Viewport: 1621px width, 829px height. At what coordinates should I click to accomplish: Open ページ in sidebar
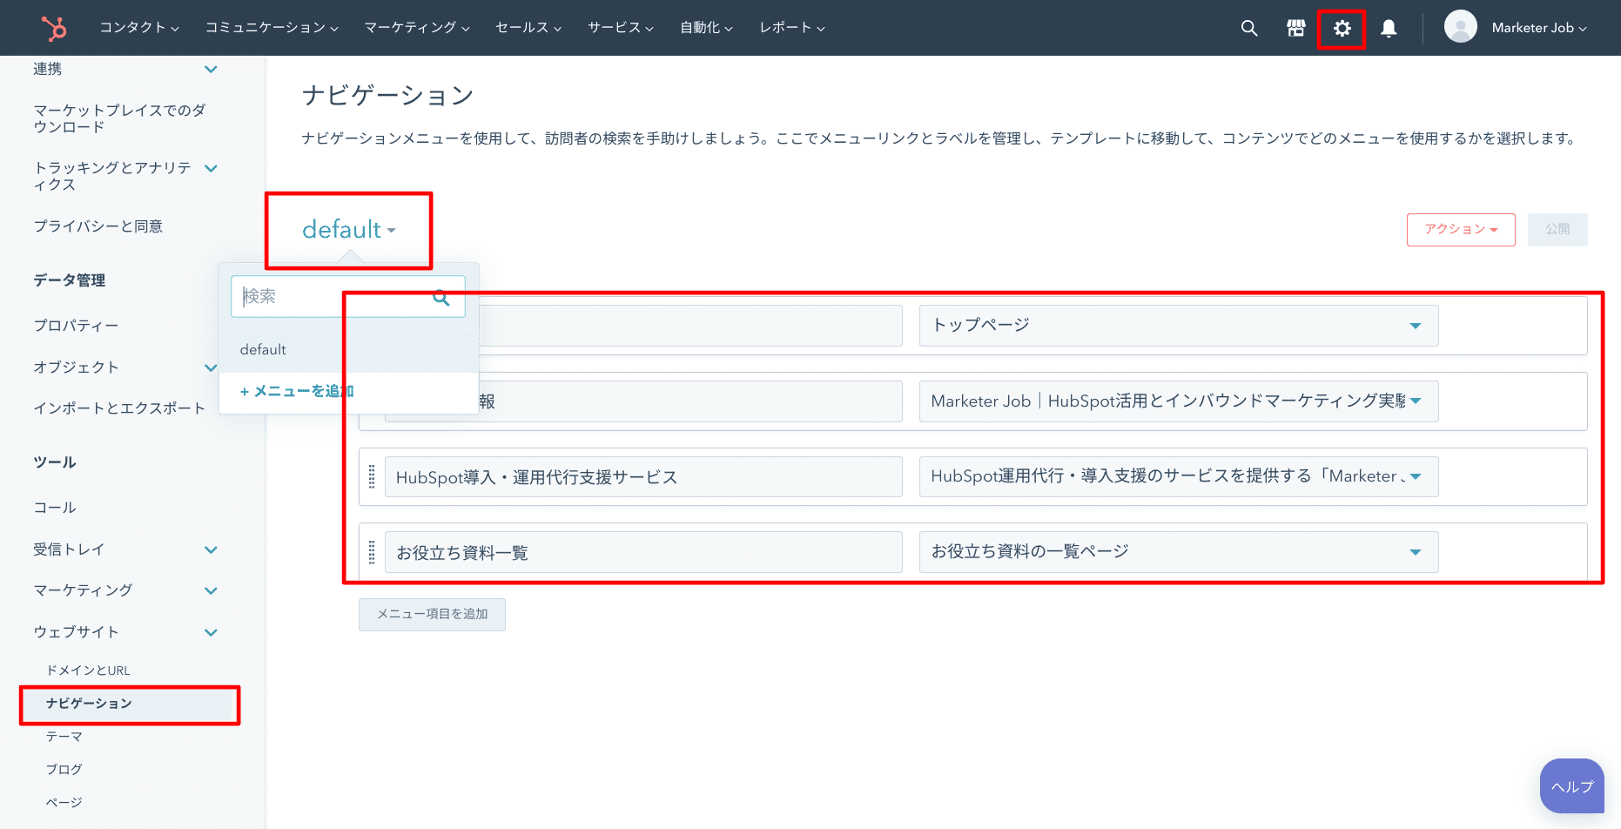click(64, 803)
